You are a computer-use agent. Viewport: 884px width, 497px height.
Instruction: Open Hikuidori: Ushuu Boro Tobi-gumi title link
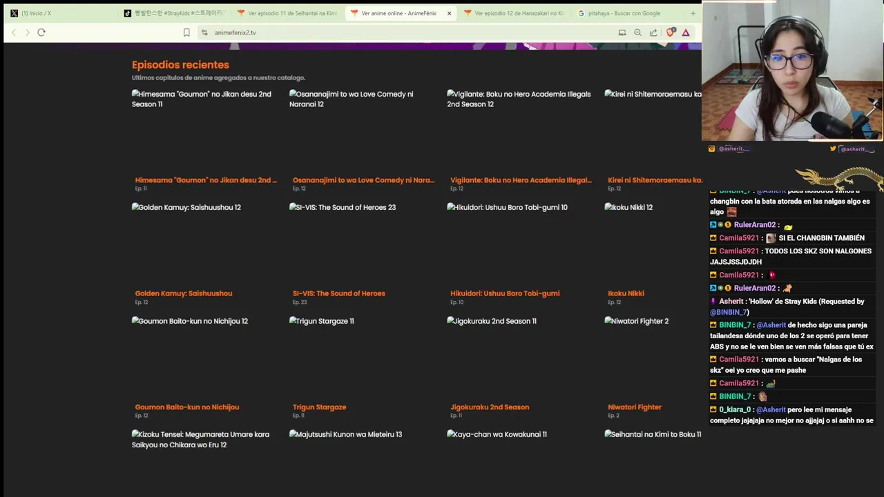click(505, 293)
